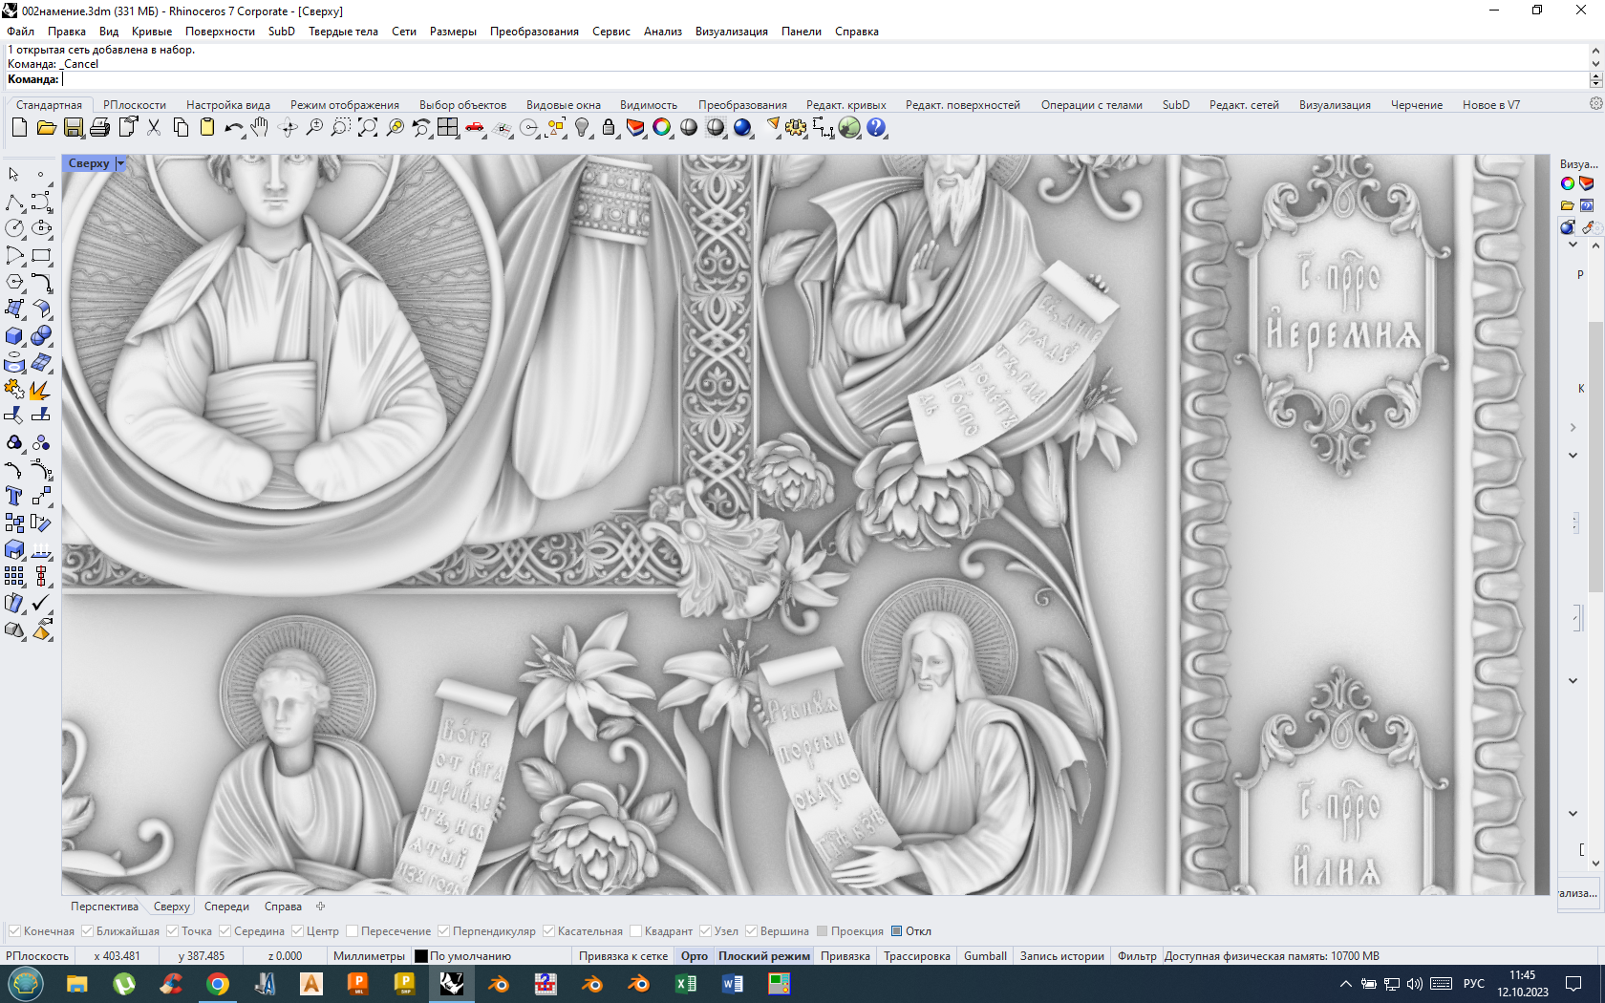Select the Pan hand tool
1605x1003 pixels.
point(260,127)
